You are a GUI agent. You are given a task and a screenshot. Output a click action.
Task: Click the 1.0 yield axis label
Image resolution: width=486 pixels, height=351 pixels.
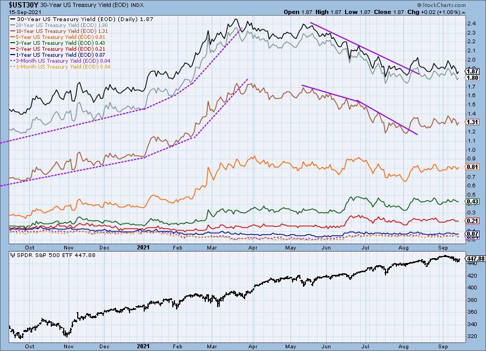[x=471, y=150]
